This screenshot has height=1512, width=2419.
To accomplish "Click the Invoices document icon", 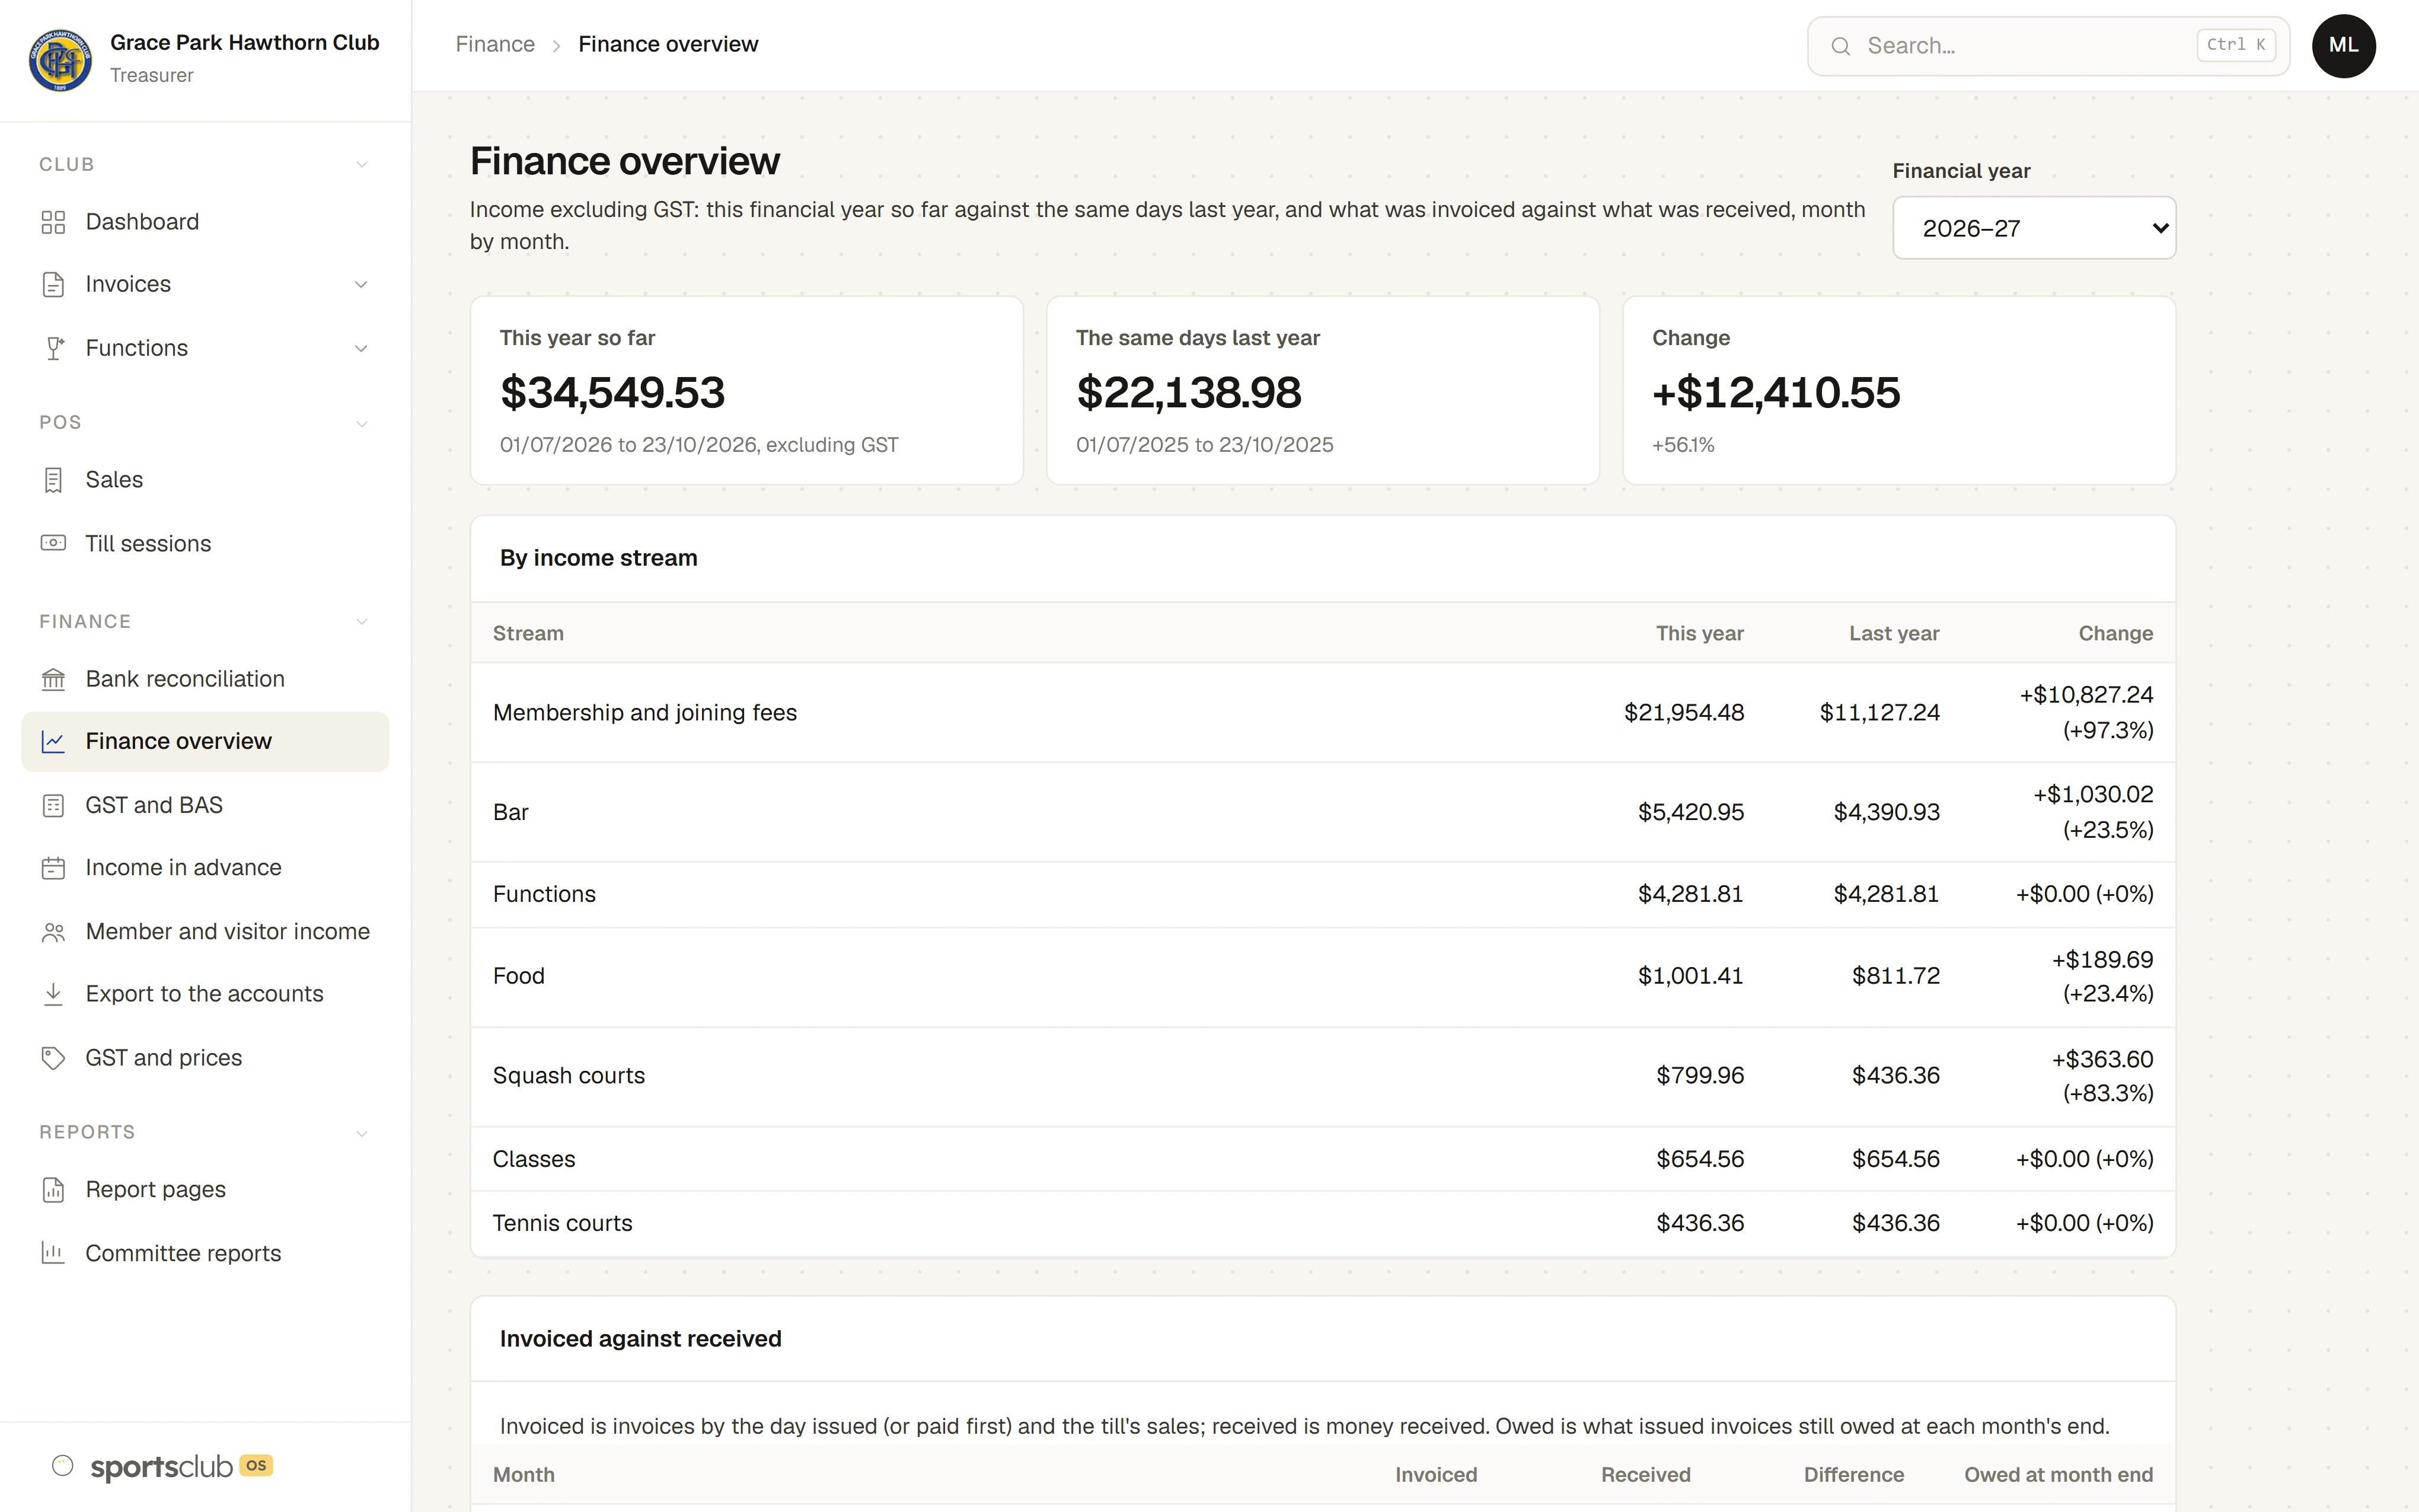I will point(53,285).
